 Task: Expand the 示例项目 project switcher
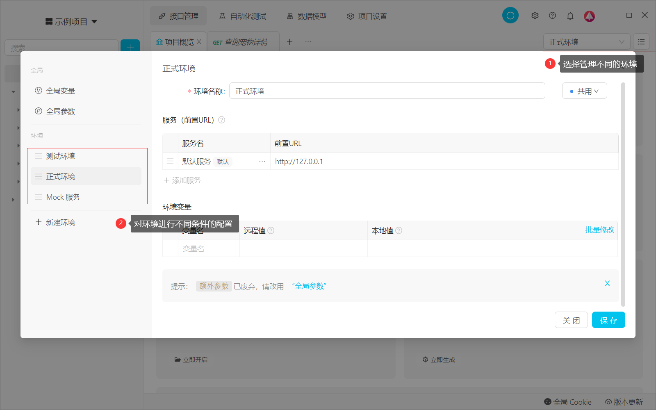point(71,22)
